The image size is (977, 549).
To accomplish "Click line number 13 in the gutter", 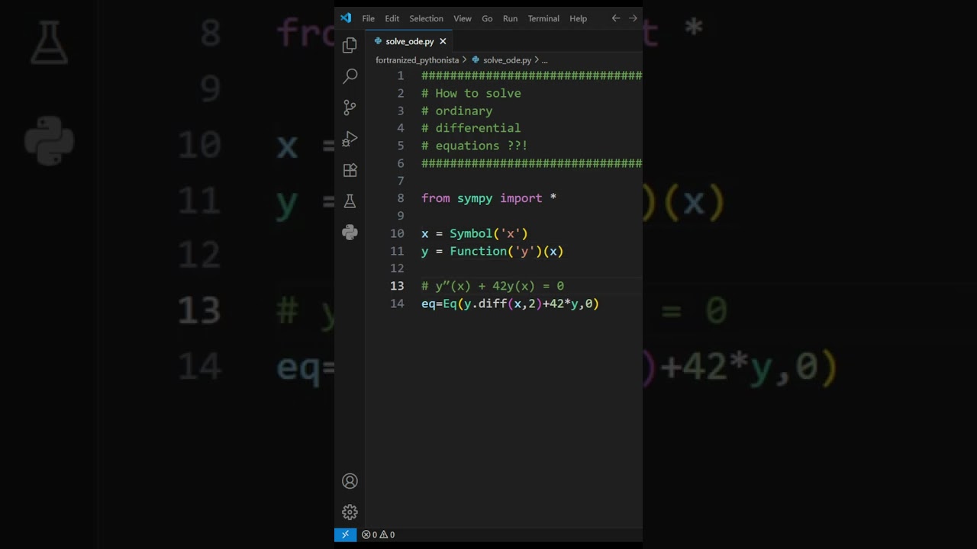I will [x=397, y=286].
